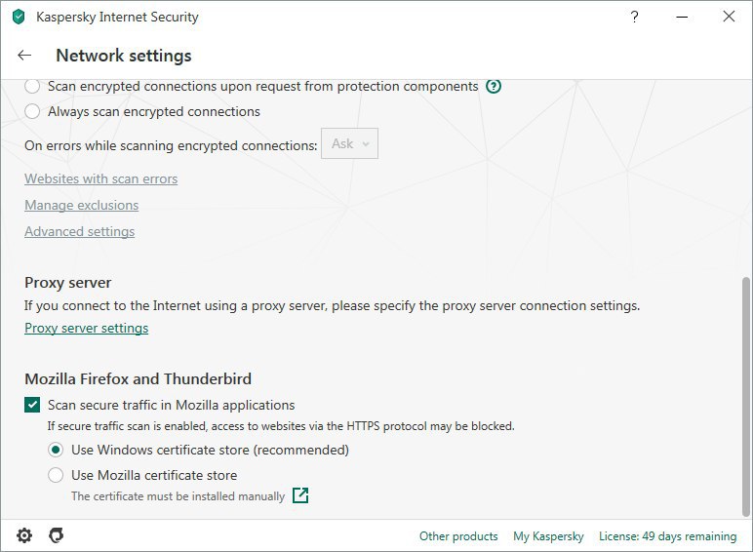Screen dimensions: 753x552
Task: Open Manage exclusions link
Action: click(x=82, y=205)
